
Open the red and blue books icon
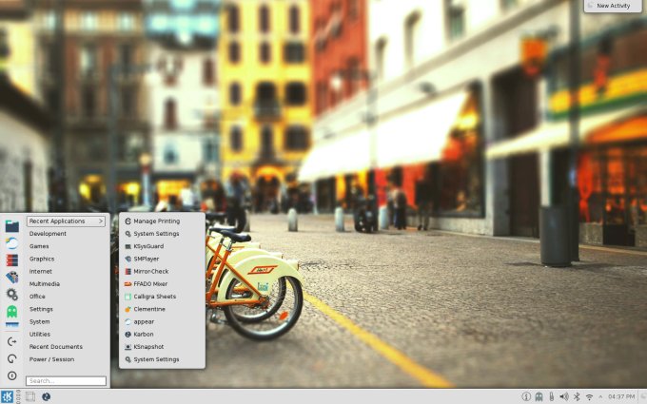click(12, 260)
